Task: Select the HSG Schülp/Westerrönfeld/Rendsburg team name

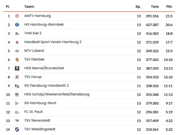Action: tap(57, 94)
